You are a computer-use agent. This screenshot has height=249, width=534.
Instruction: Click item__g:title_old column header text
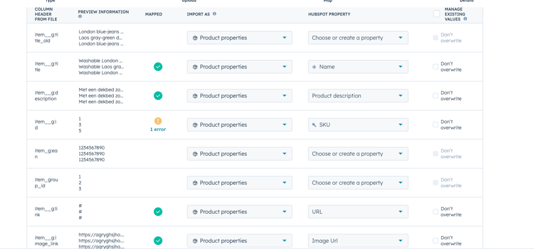coord(46,38)
